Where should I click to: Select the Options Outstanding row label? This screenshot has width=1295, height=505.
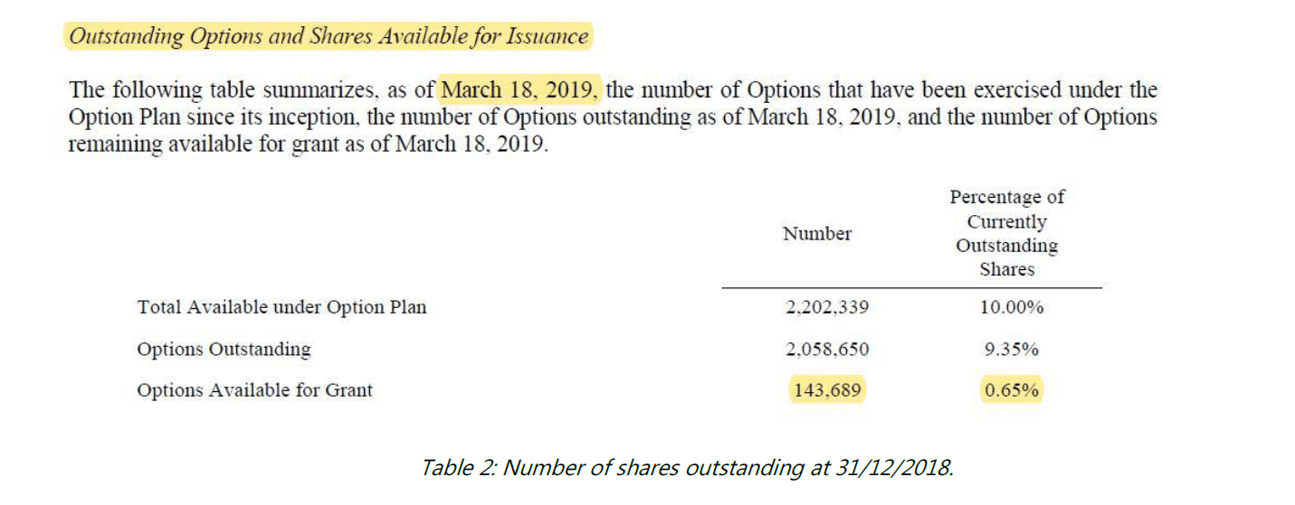[x=224, y=349]
